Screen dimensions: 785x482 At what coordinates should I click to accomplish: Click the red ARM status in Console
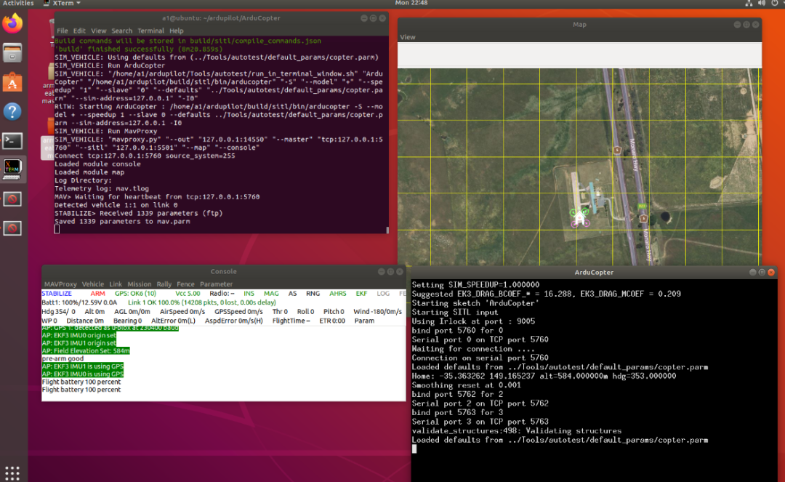97,294
